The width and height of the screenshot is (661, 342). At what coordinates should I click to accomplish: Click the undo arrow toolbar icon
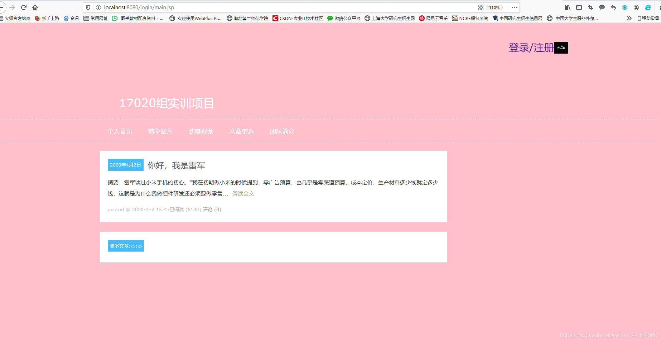click(613, 8)
